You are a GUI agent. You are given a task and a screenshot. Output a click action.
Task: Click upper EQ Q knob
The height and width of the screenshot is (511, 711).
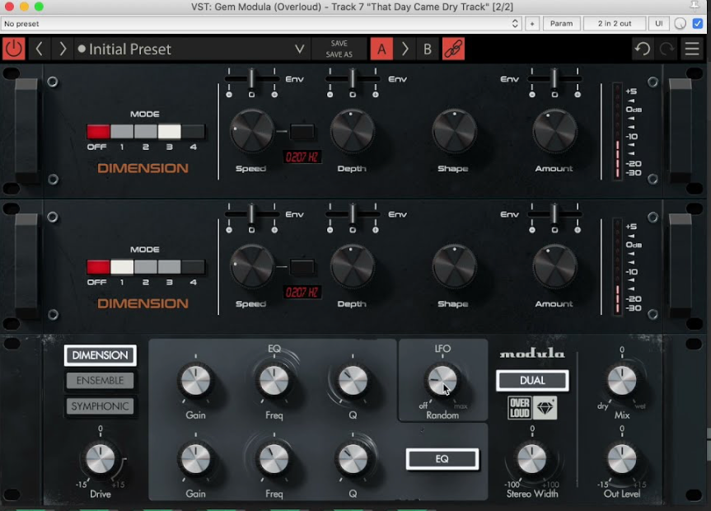click(353, 380)
